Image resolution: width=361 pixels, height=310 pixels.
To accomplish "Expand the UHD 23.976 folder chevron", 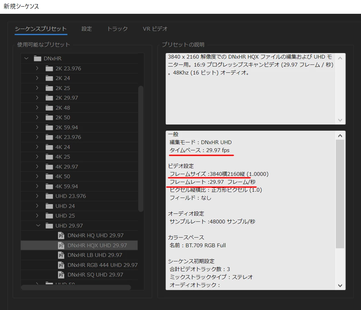I will tap(37, 196).
